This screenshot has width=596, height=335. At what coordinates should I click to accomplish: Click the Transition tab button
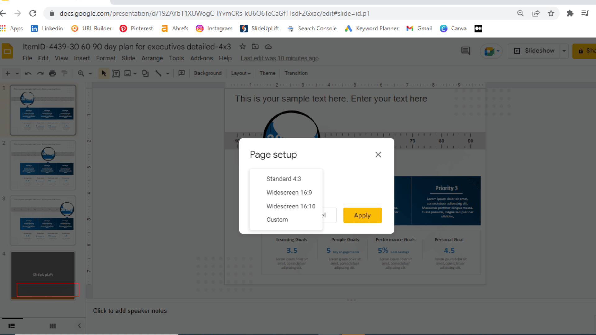(296, 73)
